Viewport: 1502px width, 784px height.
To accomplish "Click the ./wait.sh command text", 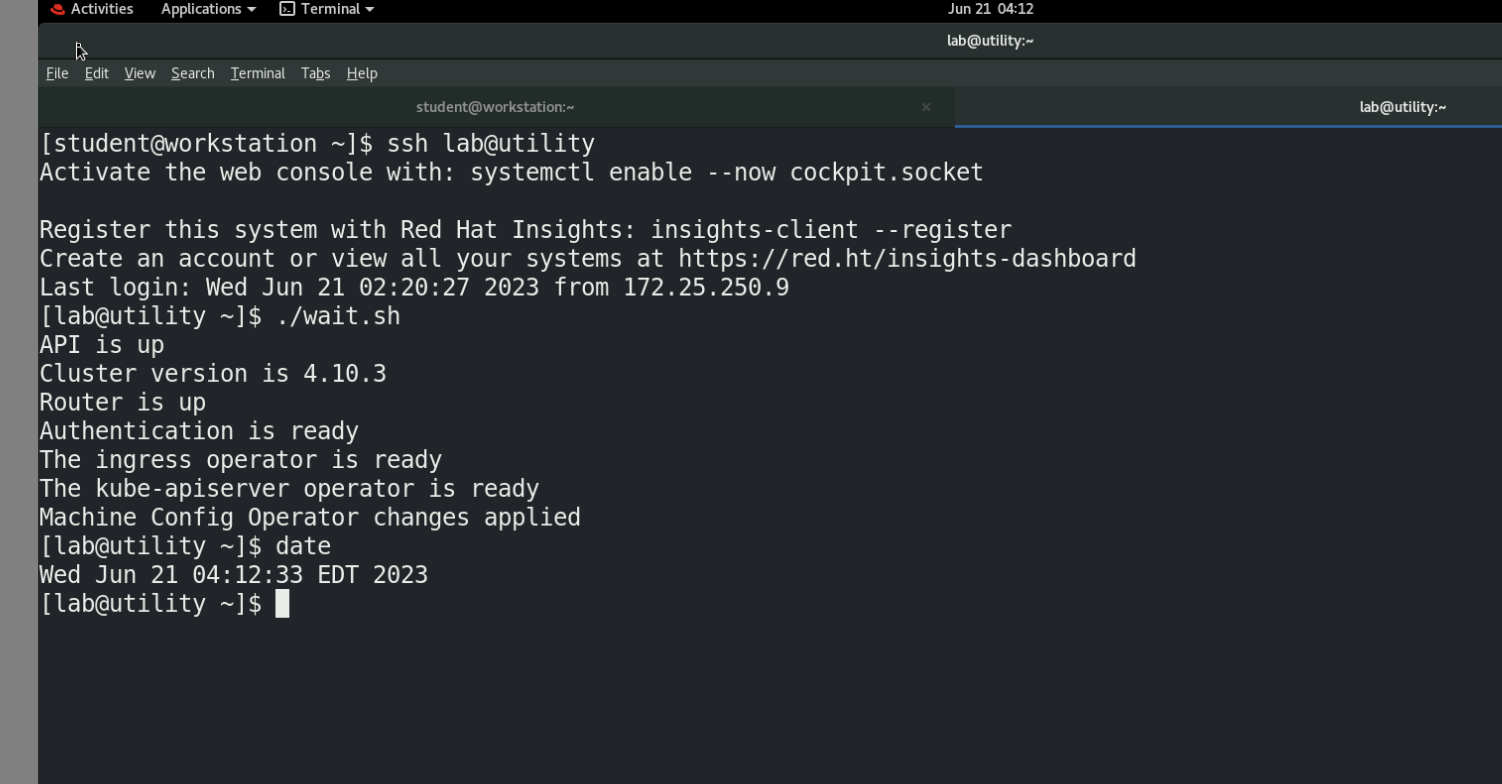I will coord(338,316).
